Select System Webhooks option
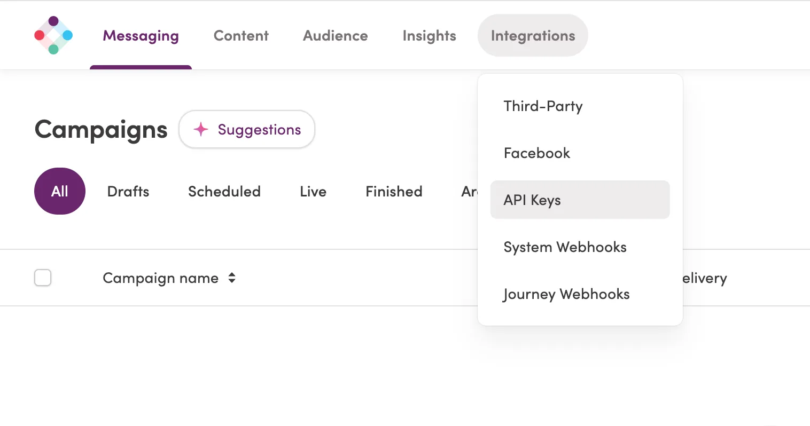 (565, 247)
